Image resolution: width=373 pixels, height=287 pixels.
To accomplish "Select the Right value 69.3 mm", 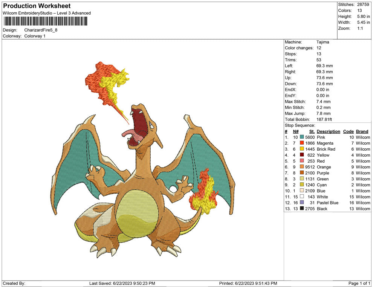I will [x=324, y=72].
